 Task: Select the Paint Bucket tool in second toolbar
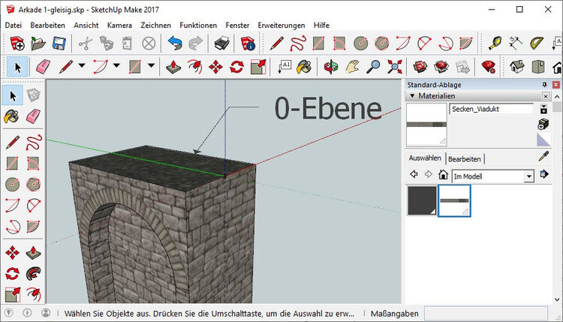pyautogui.click(x=304, y=67)
